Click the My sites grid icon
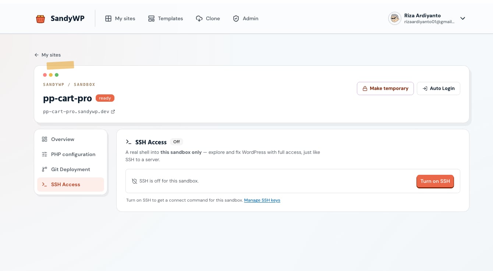Viewport: 493px width, 271px height. pos(108,18)
